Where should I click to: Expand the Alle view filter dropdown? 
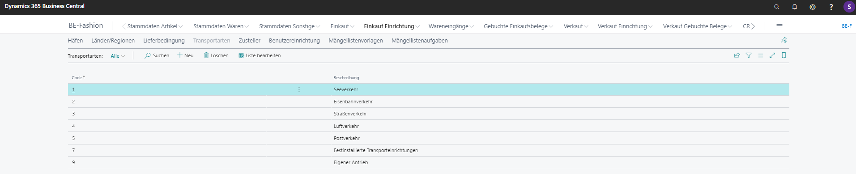[x=118, y=56]
